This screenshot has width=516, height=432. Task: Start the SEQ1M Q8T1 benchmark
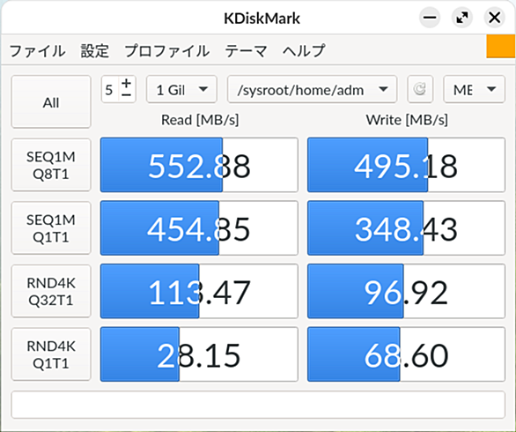[51, 165]
